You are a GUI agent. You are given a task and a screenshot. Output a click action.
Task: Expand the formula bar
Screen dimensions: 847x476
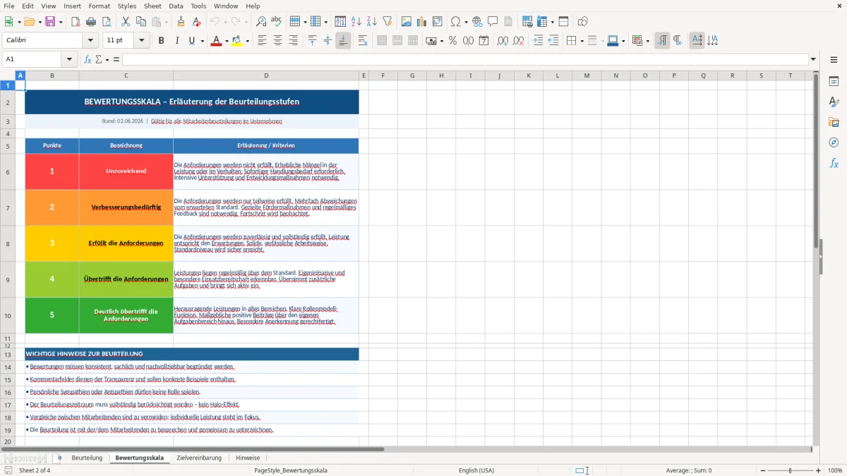(x=813, y=59)
